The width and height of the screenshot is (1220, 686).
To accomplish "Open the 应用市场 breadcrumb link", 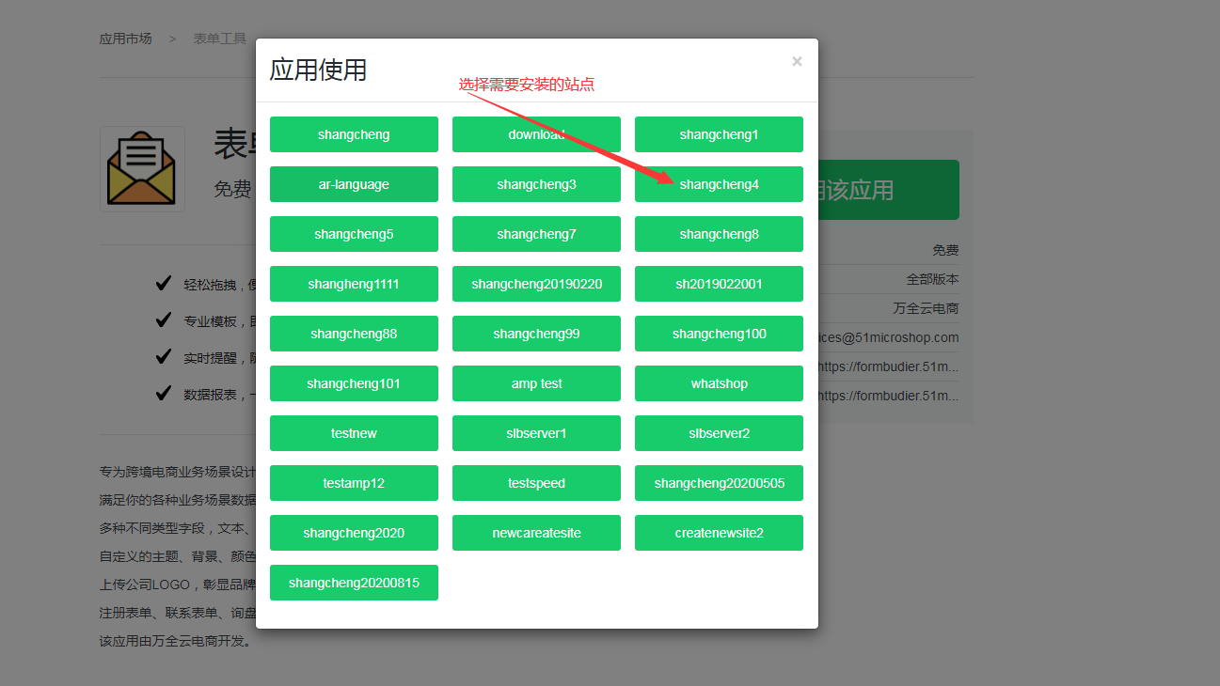I will click(125, 39).
